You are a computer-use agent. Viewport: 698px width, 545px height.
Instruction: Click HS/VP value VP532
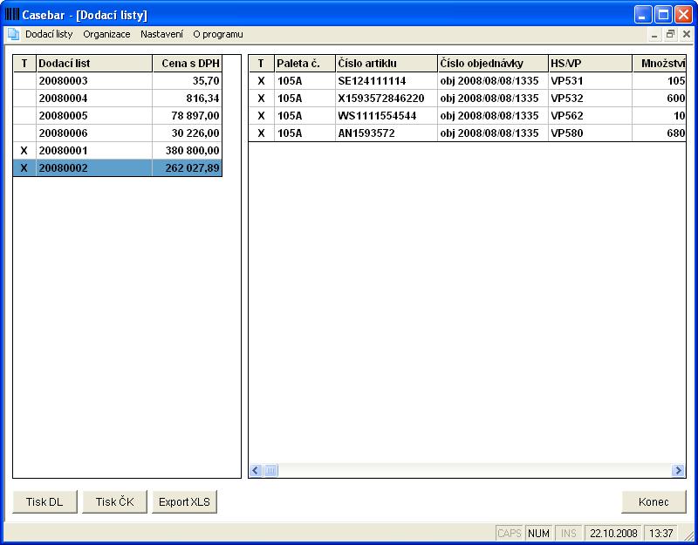[566, 98]
